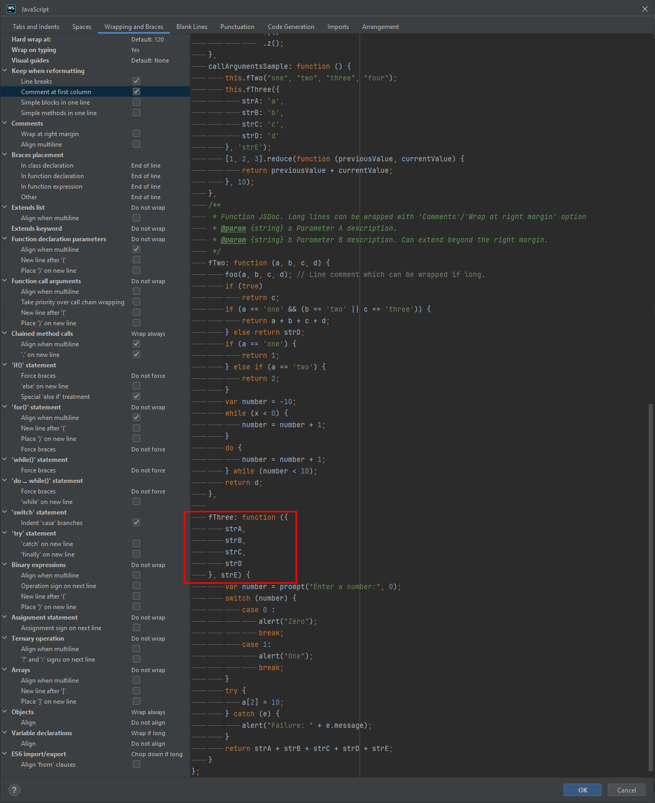
Task: Toggle the Line breaks checkbox
Action: coord(136,81)
